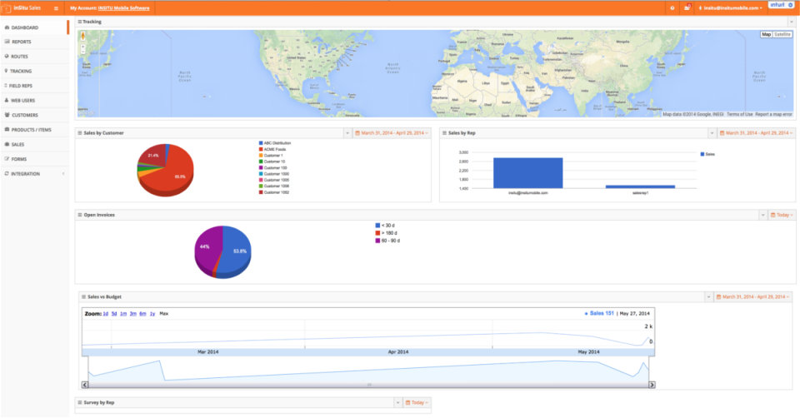Click the Sales by Customer panel drag icon
This screenshot has height=418, width=800.
(80, 133)
